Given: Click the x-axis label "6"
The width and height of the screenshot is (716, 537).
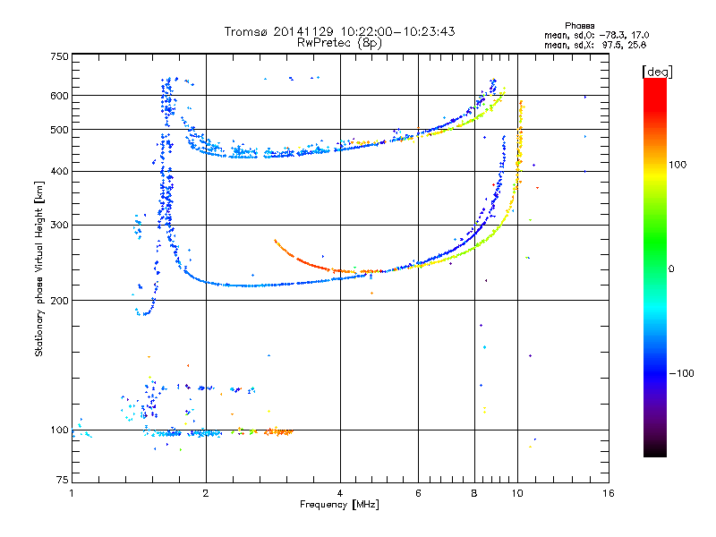Looking at the screenshot, I should (x=418, y=493).
